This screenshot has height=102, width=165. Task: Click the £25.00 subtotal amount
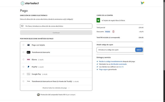click(141, 28)
